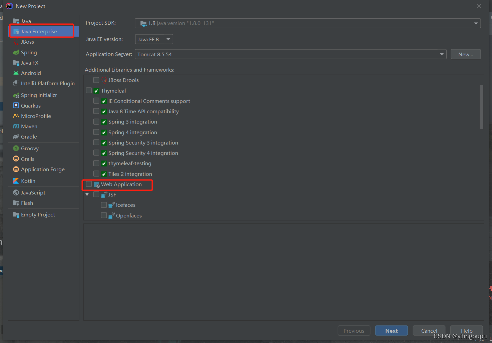This screenshot has height=343, width=492.
Task: Tick the Thymeleaf checkbox
Action: click(89, 90)
